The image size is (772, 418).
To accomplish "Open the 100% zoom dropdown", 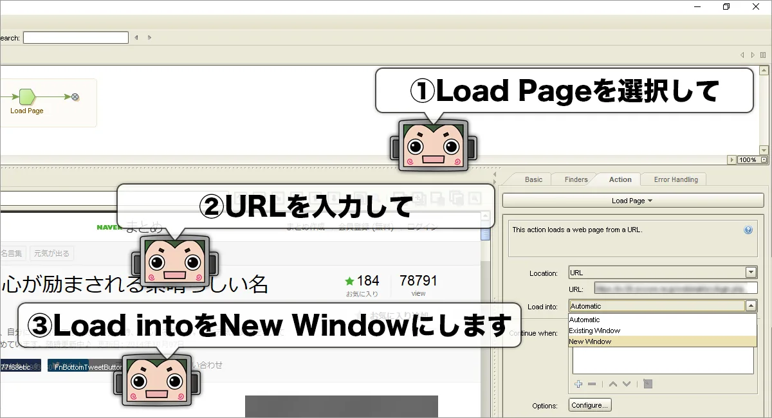I will (x=764, y=159).
